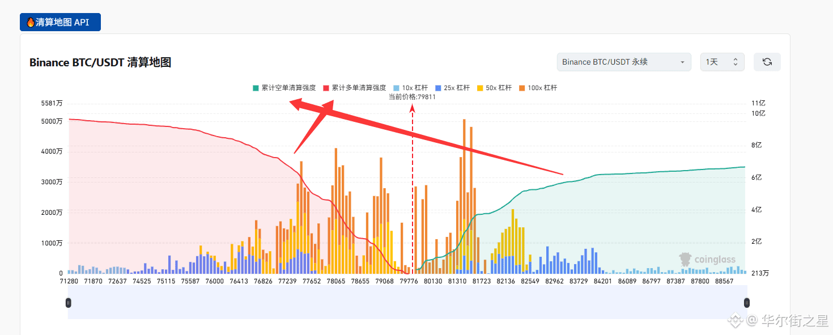Screen dimensions: 833x335
Task: Grab the right zoom slider handle
Action: tap(746, 303)
